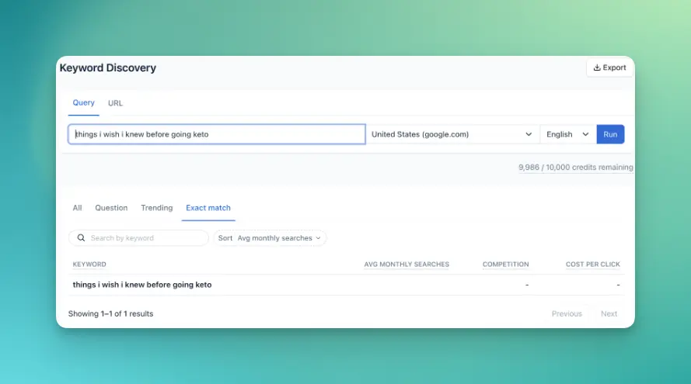Click the Export button
This screenshot has width=691, height=384.
pyautogui.click(x=609, y=67)
